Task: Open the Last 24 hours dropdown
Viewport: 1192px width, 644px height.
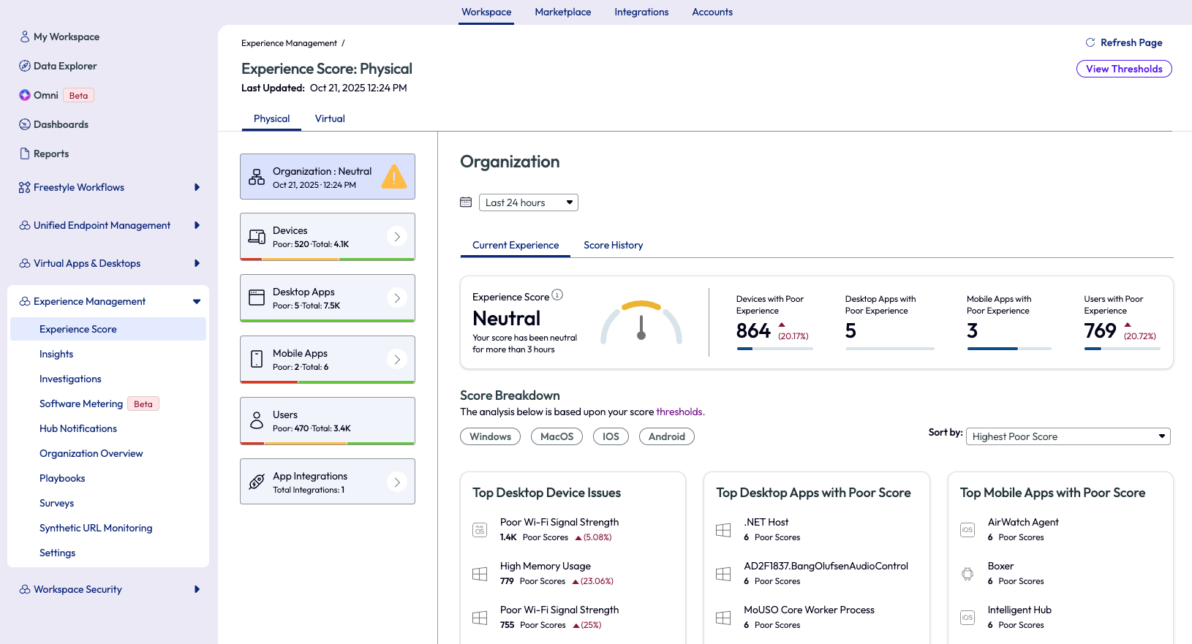Action: point(528,202)
